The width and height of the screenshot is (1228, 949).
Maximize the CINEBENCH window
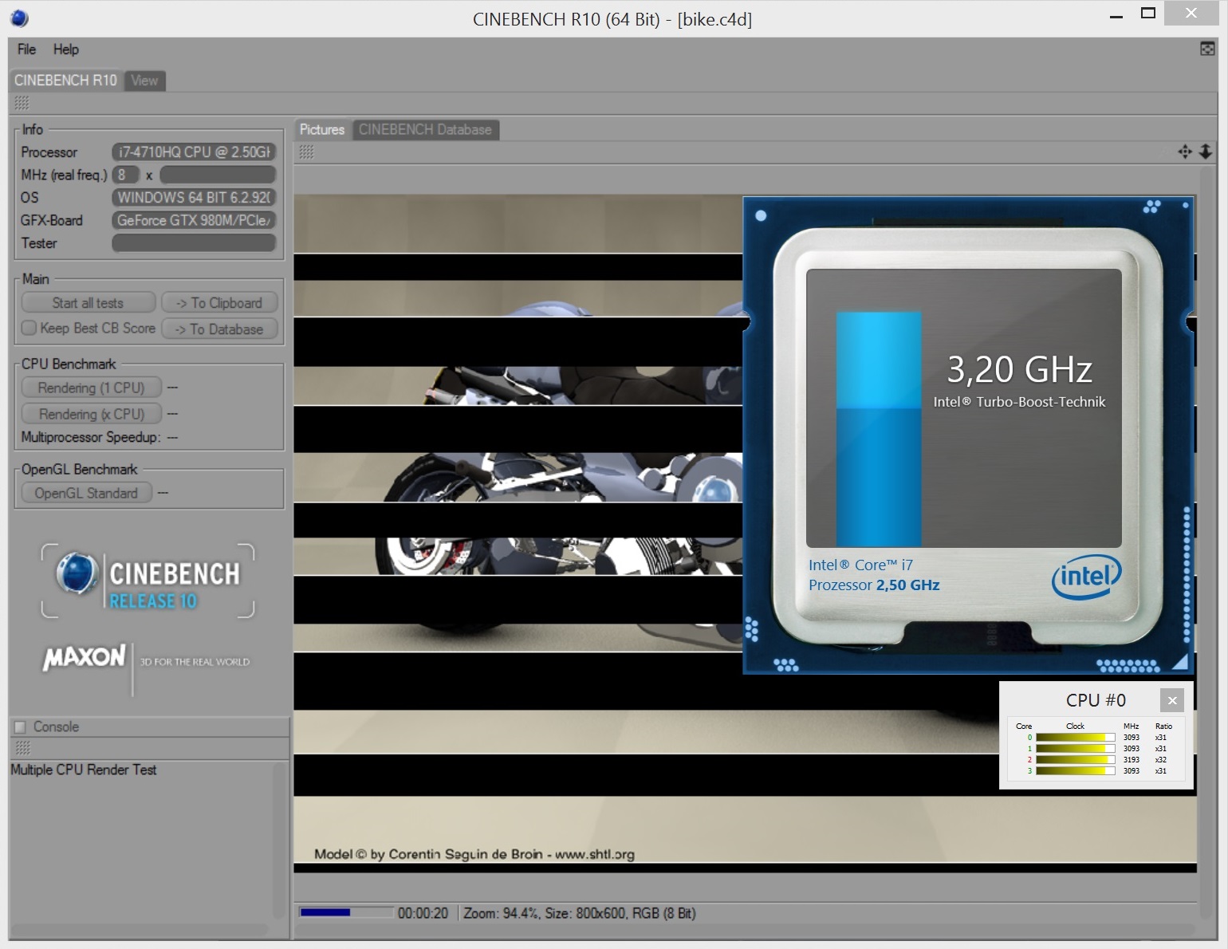point(1148,13)
